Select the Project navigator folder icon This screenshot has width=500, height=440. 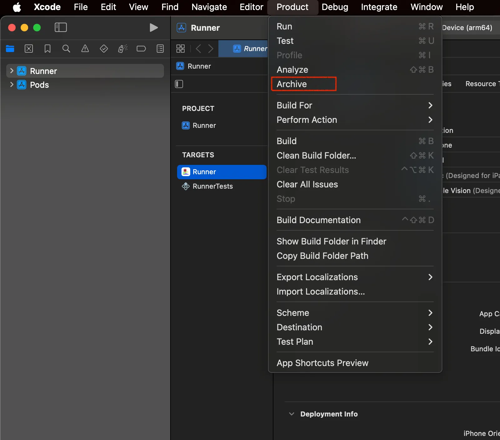[x=10, y=49]
